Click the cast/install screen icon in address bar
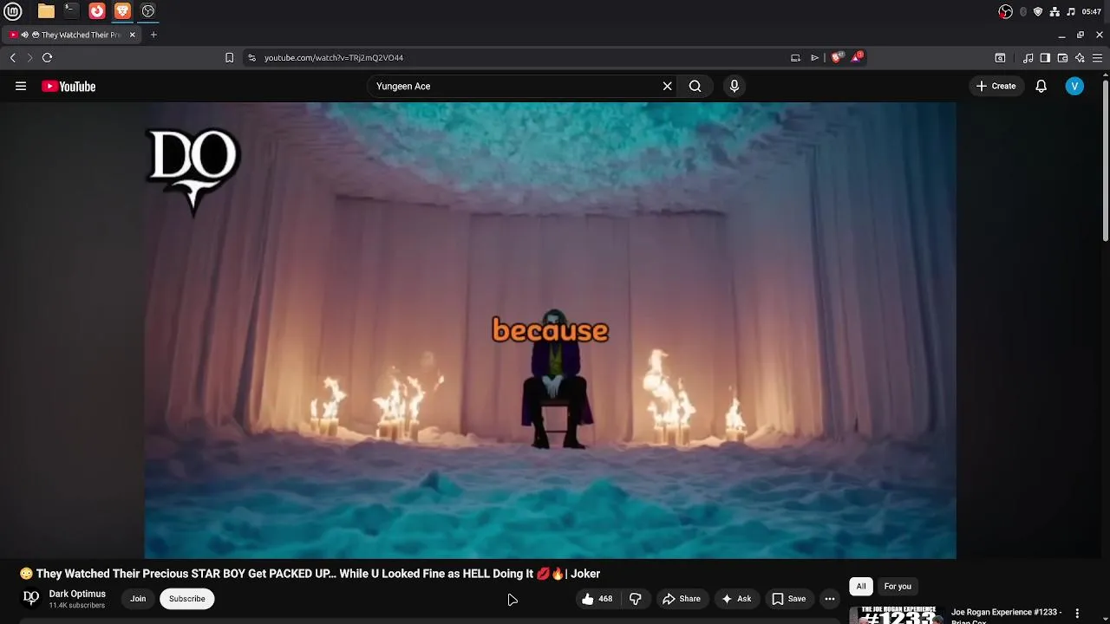Screen dimensions: 1110x624 pos(795,57)
